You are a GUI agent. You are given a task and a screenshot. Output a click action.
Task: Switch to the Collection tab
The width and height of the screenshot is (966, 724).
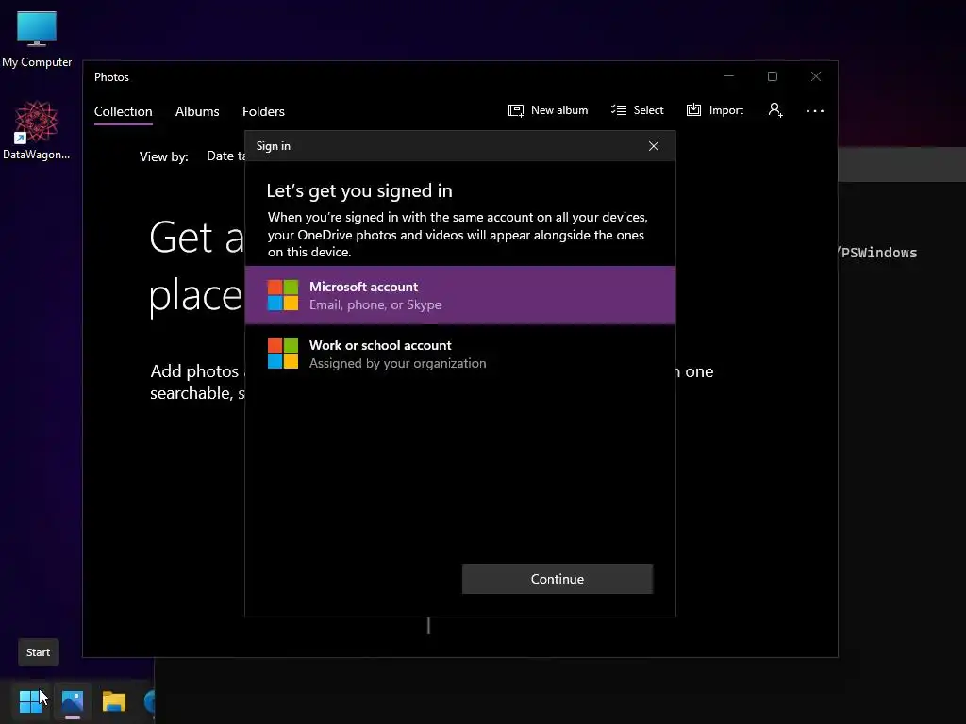pyautogui.click(x=124, y=111)
